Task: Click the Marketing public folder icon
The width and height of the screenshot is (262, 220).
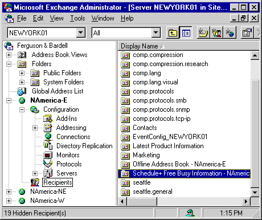Action: coord(125,156)
